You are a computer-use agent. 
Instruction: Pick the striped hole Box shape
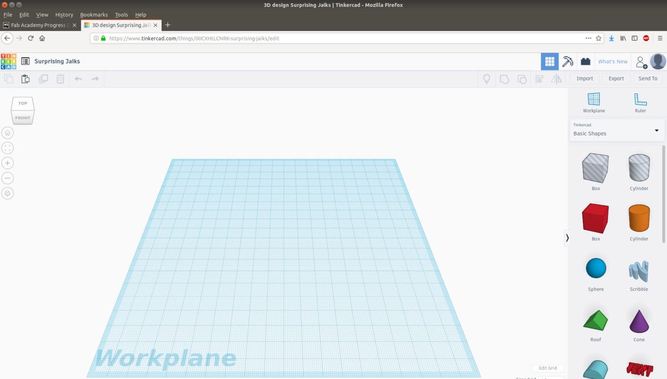coord(595,168)
